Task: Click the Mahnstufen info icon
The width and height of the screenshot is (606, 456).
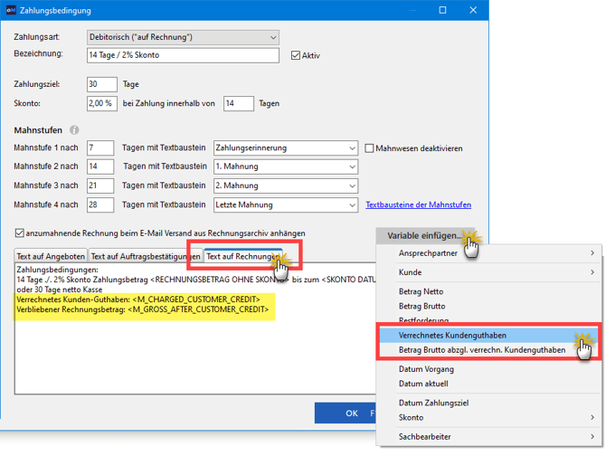Action: point(74,130)
